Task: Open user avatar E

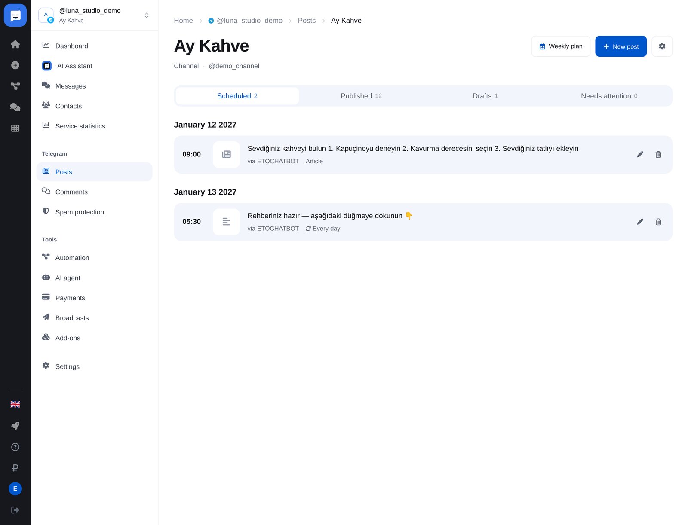Action: click(x=15, y=488)
